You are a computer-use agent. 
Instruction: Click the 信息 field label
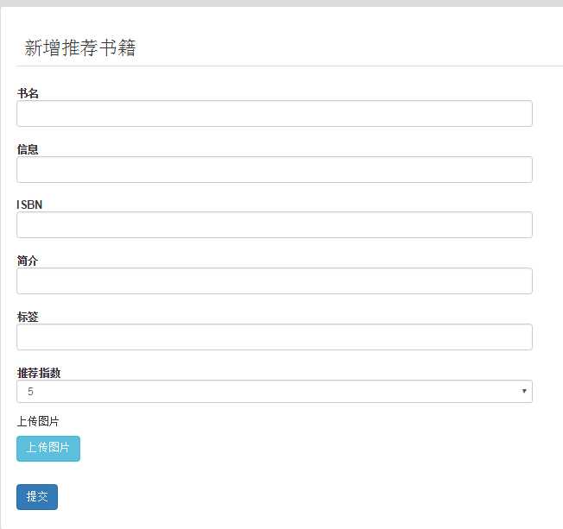click(x=28, y=149)
